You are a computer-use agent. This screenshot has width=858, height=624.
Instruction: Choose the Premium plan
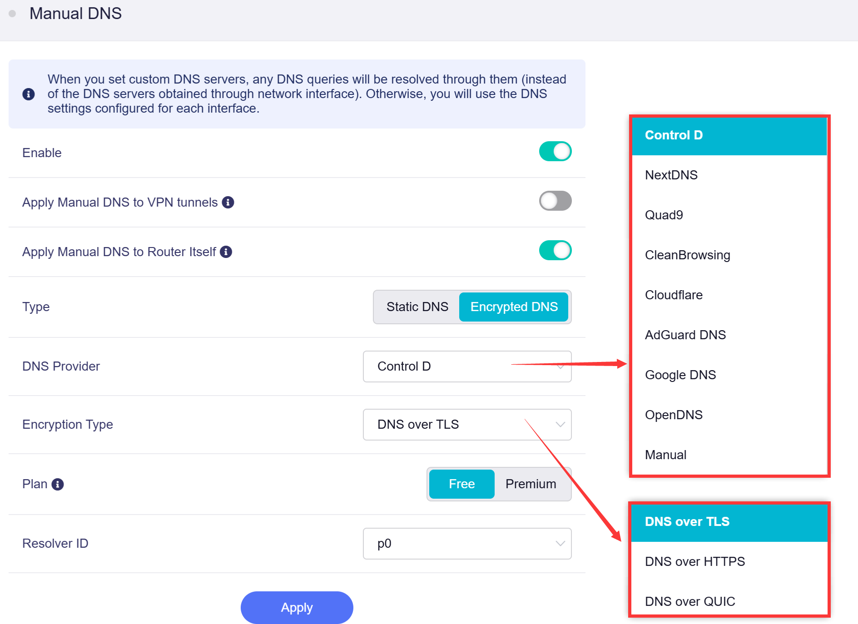point(531,484)
